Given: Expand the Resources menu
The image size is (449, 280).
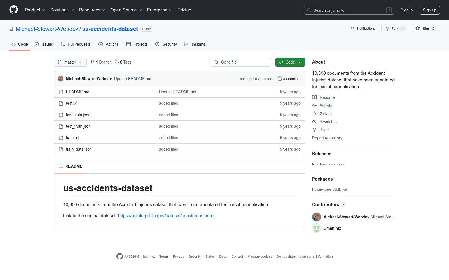Looking at the screenshot, I should [x=92, y=10].
